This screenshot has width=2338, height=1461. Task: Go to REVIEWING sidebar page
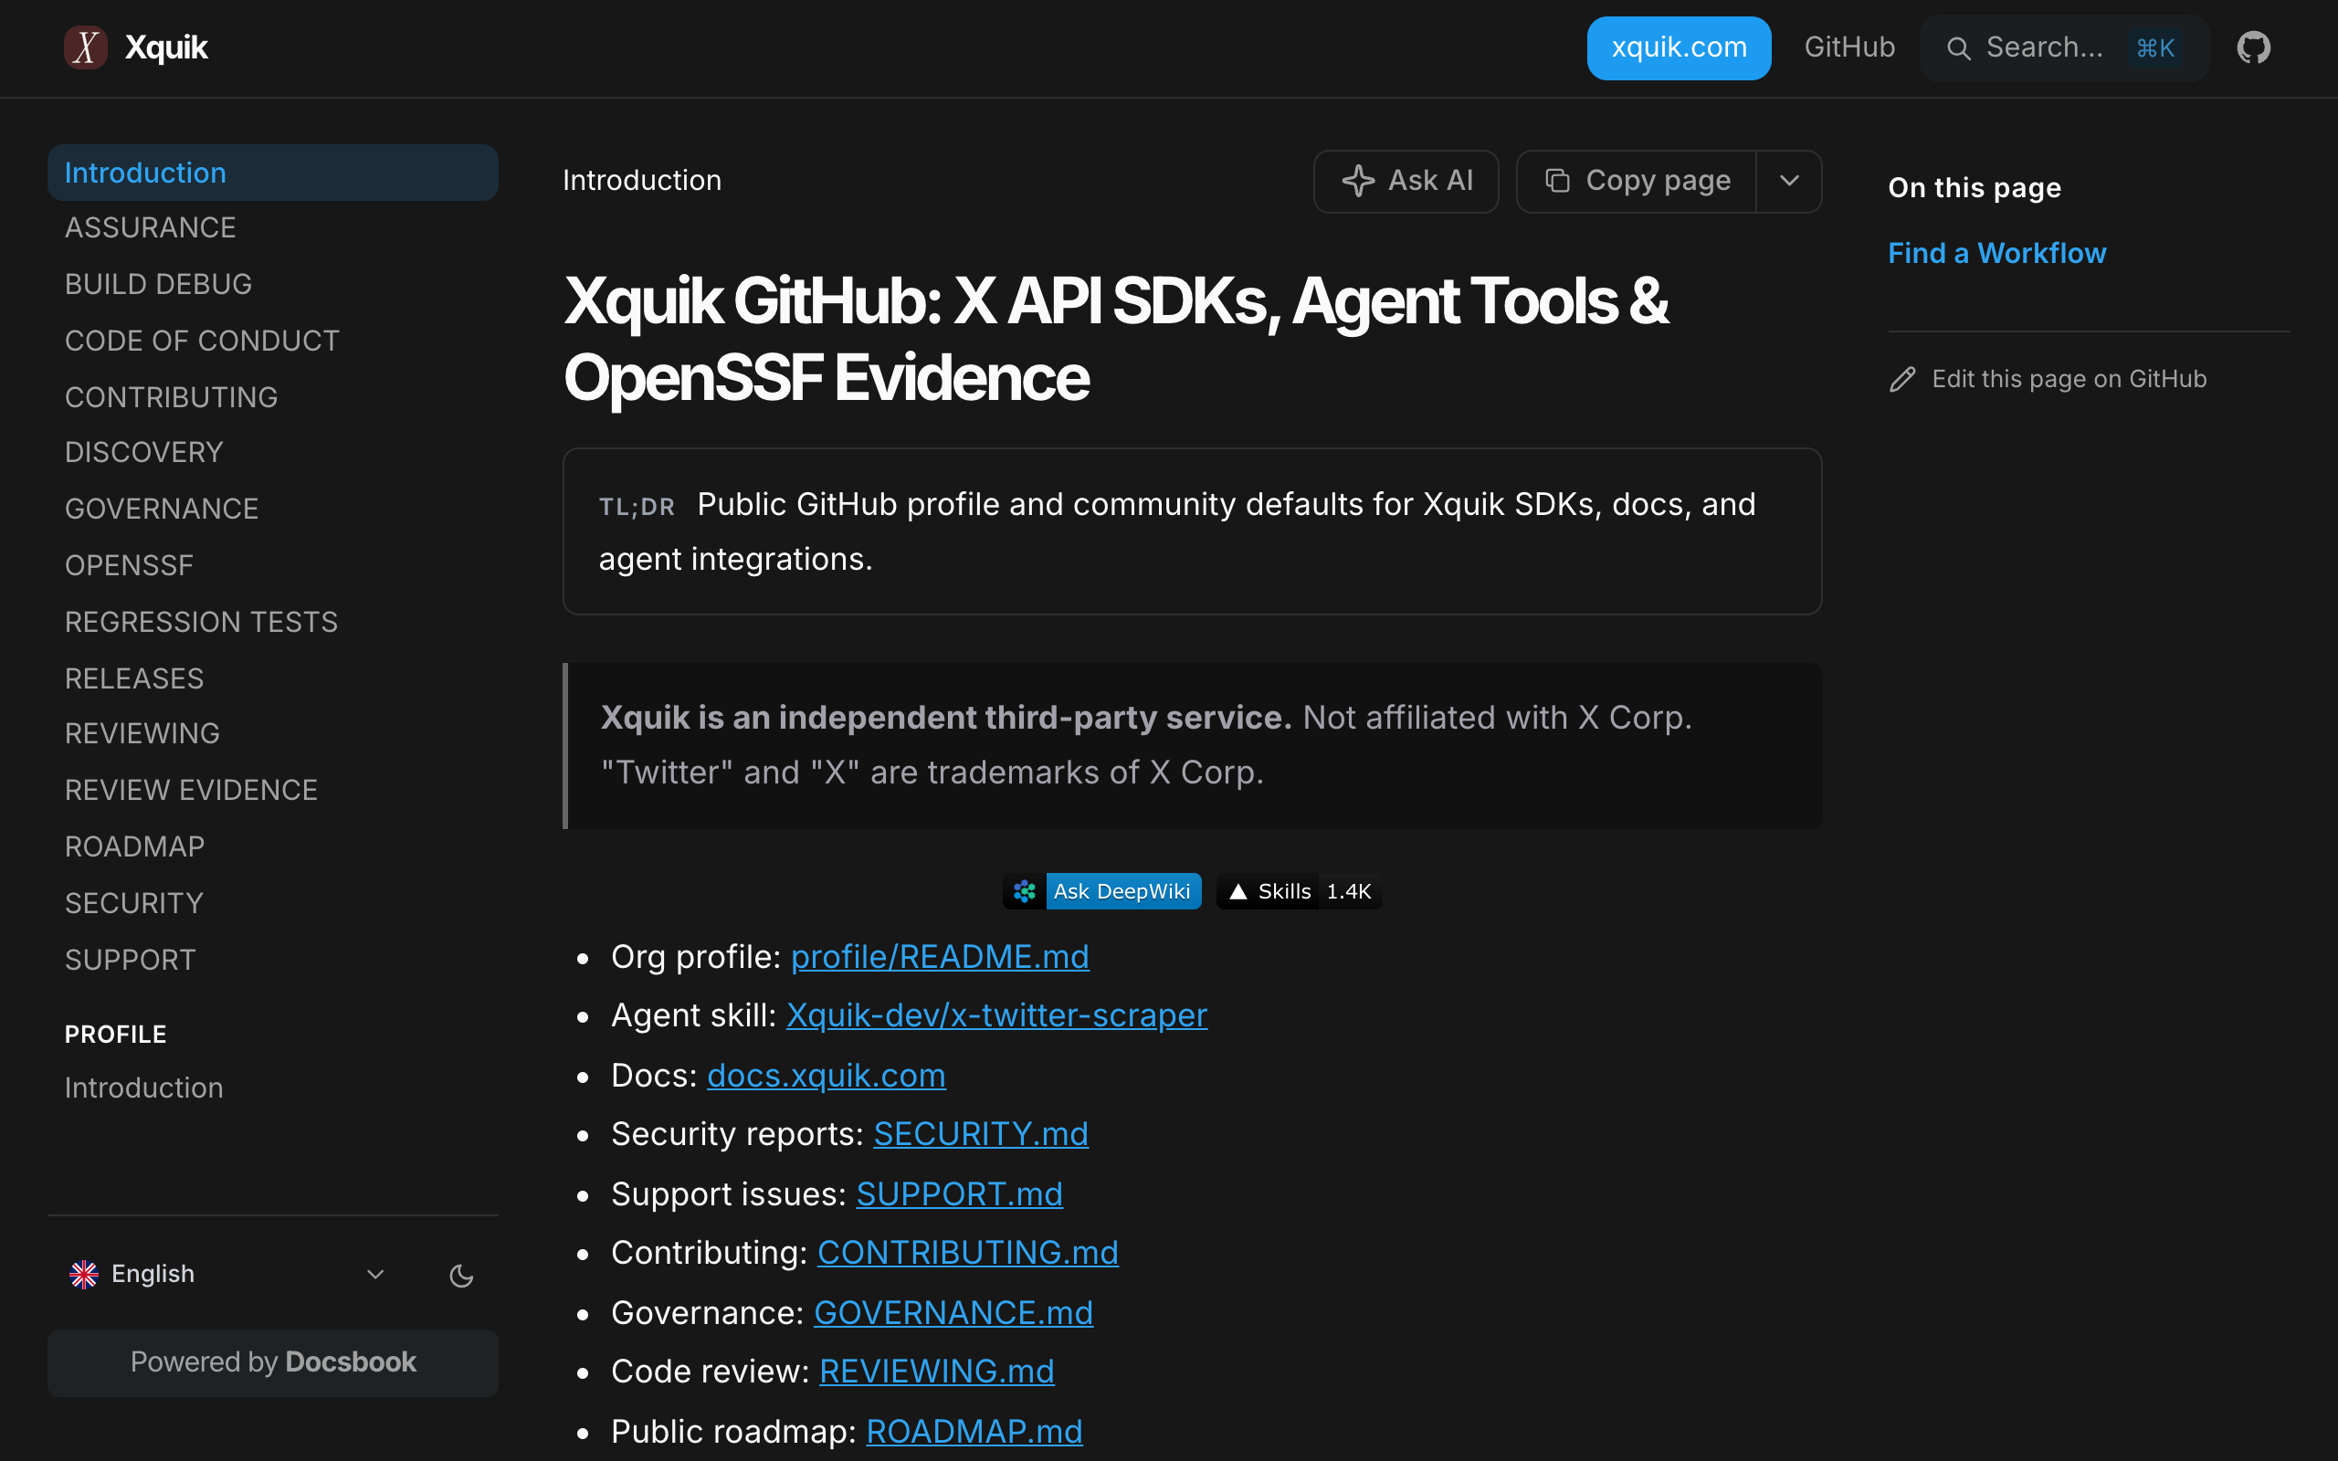(x=142, y=733)
